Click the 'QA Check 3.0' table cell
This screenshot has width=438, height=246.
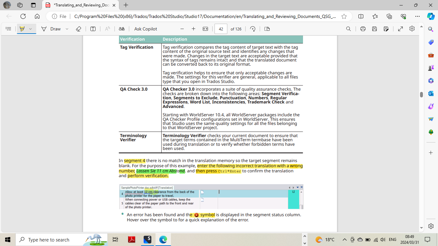point(140,108)
